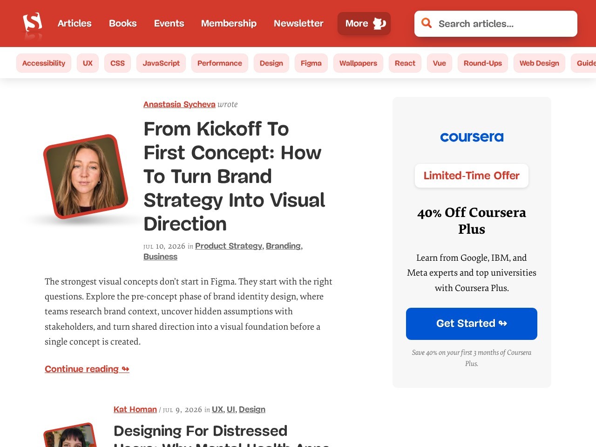The width and height of the screenshot is (596, 447).
Task: Open author Anastasia Sycheva's profile link
Action: (x=179, y=104)
